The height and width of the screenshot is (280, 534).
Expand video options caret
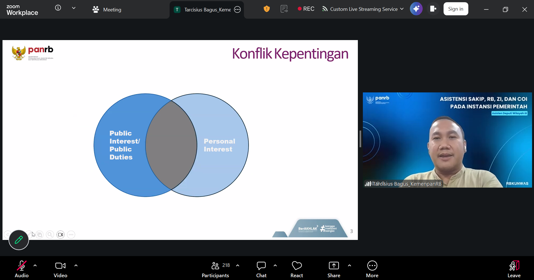[x=76, y=266]
